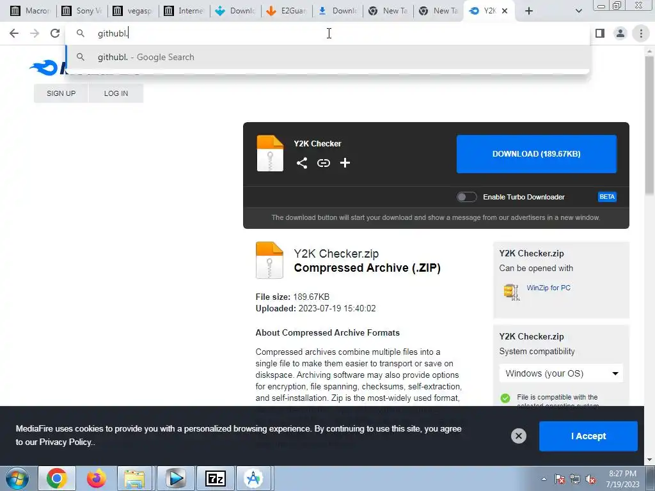655x491 pixels.
Task: Dismiss cookie banner with the X icon
Action: 518,436
